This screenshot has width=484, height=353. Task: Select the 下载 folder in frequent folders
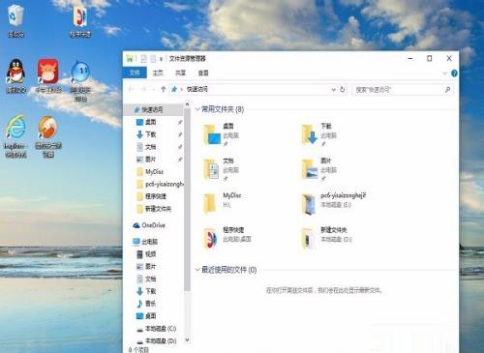[318, 134]
